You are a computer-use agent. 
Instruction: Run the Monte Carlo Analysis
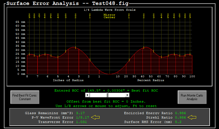tap(192, 97)
